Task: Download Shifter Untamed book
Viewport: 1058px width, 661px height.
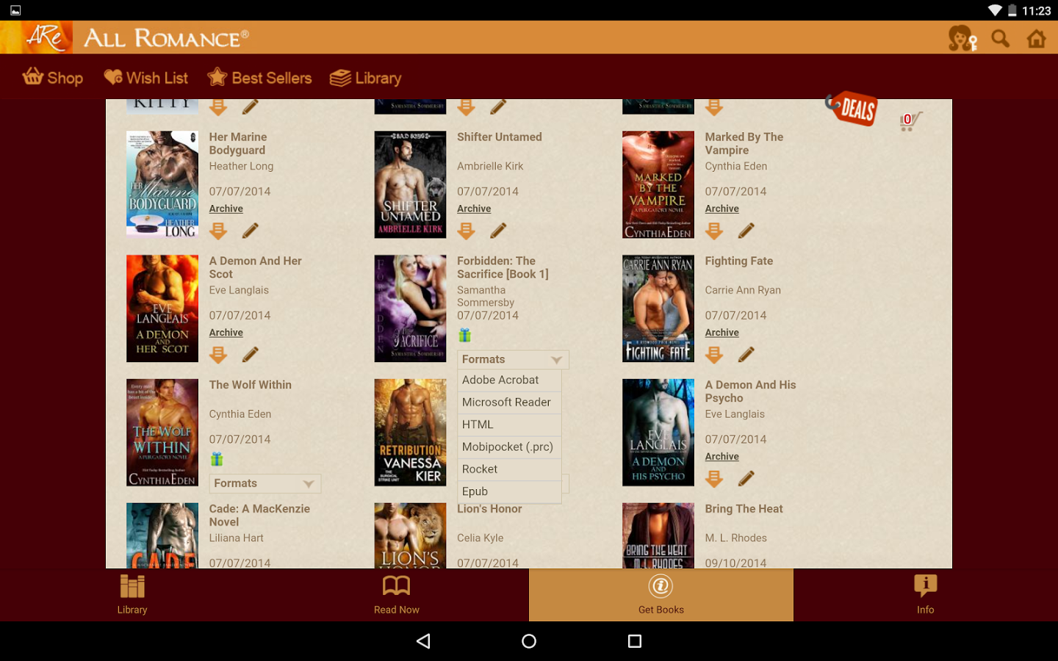Action: pos(466,231)
